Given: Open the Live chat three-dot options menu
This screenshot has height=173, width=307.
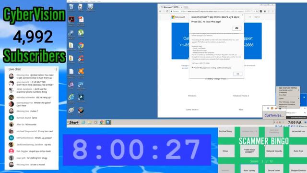Looking at the screenshot, I should click(56, 69).
